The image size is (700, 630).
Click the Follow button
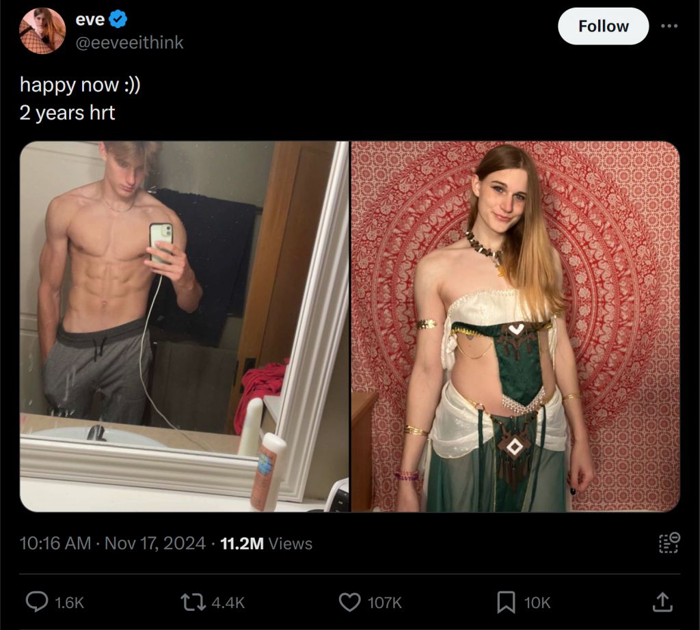pos(603,26)
